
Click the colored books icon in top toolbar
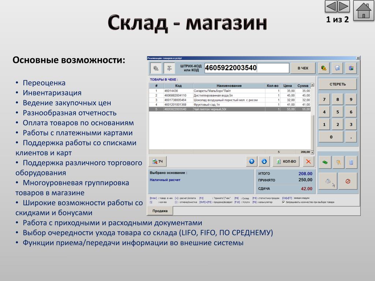(351, 68)
